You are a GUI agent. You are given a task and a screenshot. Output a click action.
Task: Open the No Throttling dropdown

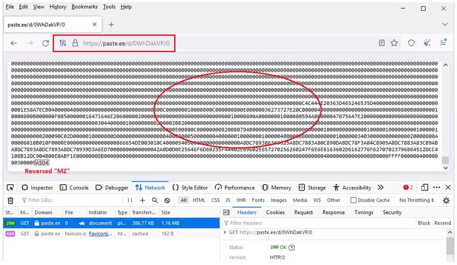[x=416, y=200]
